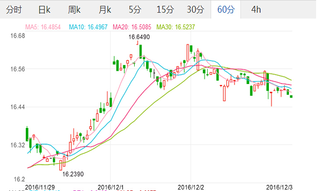Image resolution: width=320 pixels, height=191 pixels.
Task: Click the 16.2390 low price marker
Action: [73, 174]
